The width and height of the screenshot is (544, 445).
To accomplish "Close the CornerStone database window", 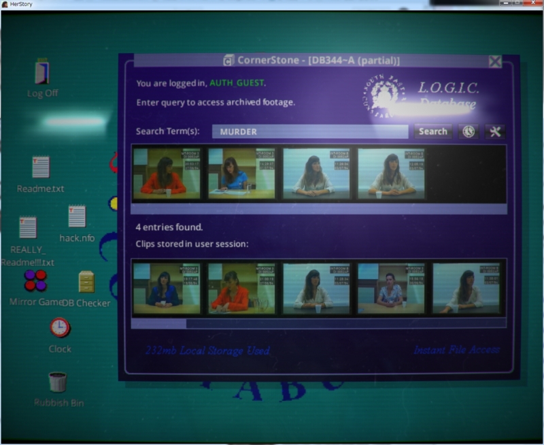I will pos(495,61).
